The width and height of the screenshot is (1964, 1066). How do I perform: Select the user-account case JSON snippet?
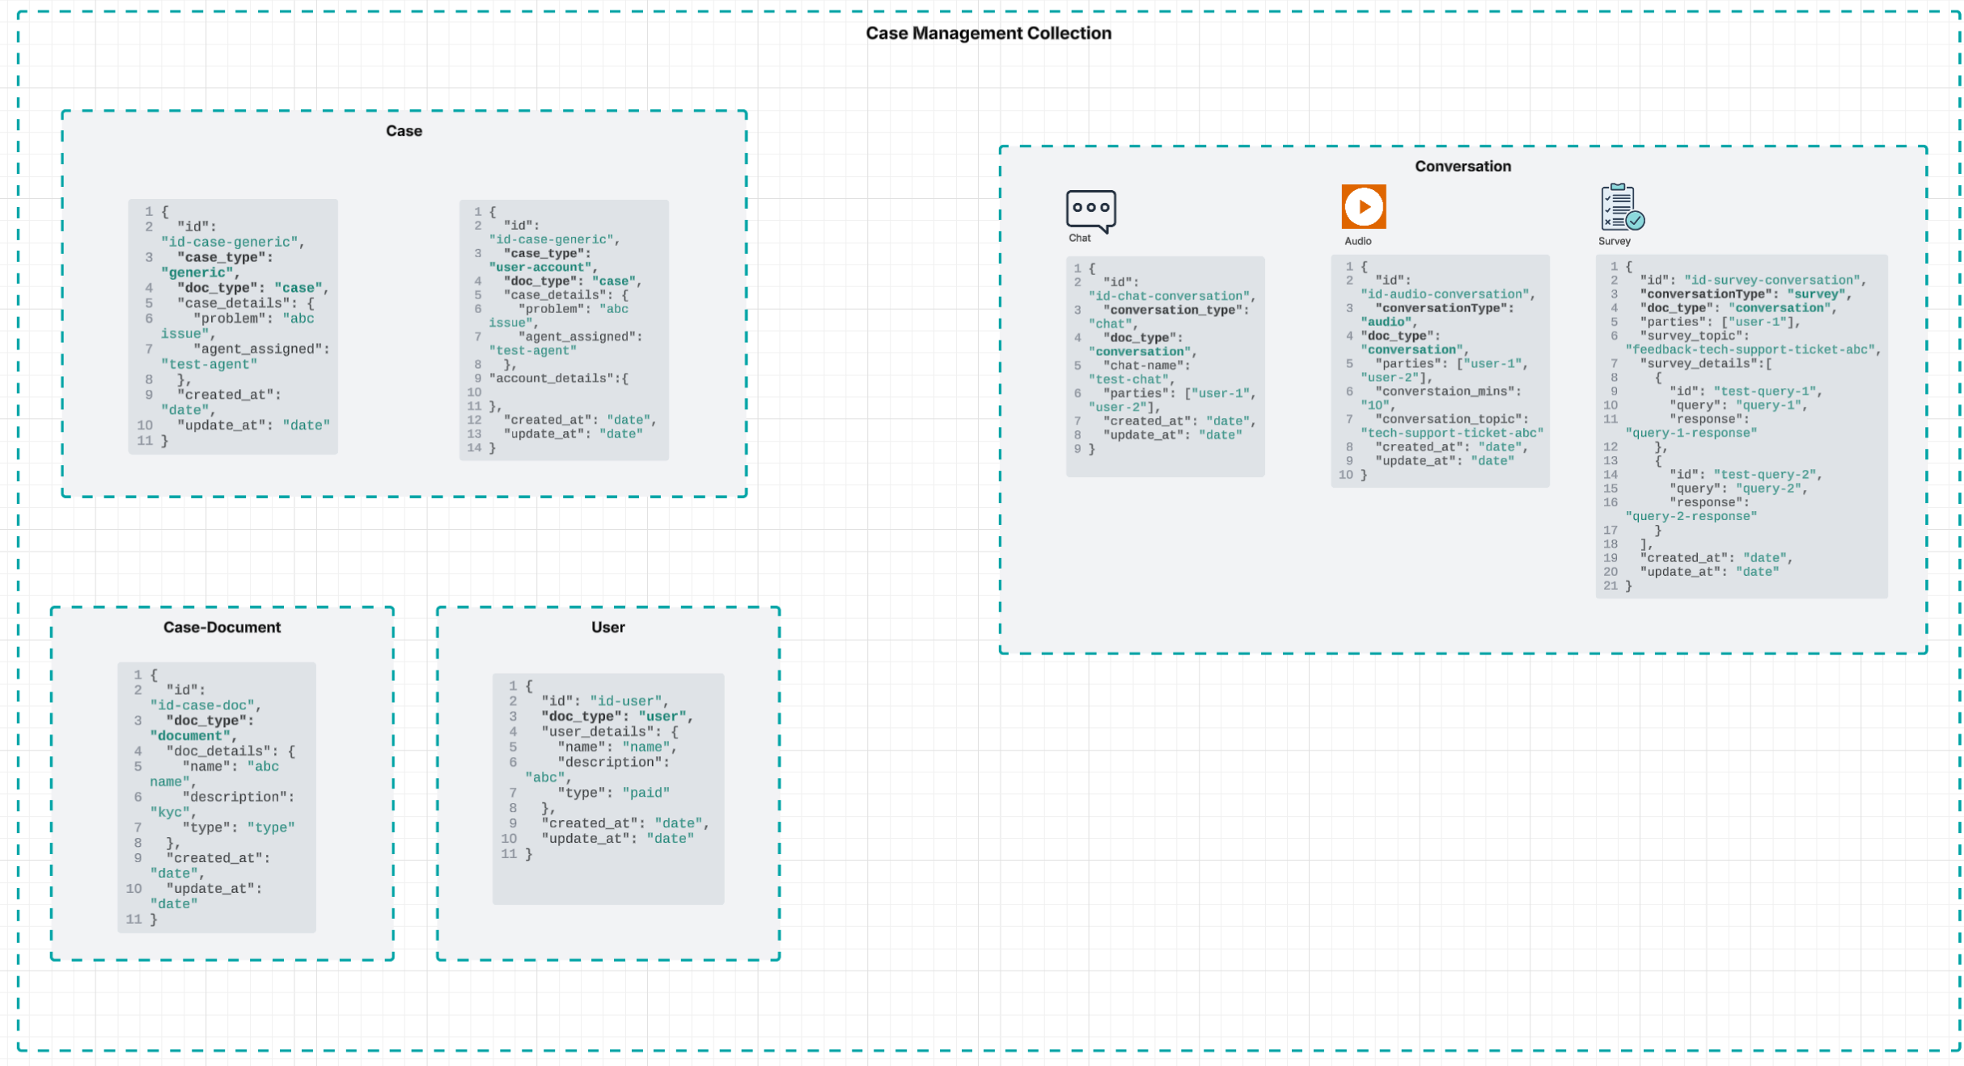(565, 328)
